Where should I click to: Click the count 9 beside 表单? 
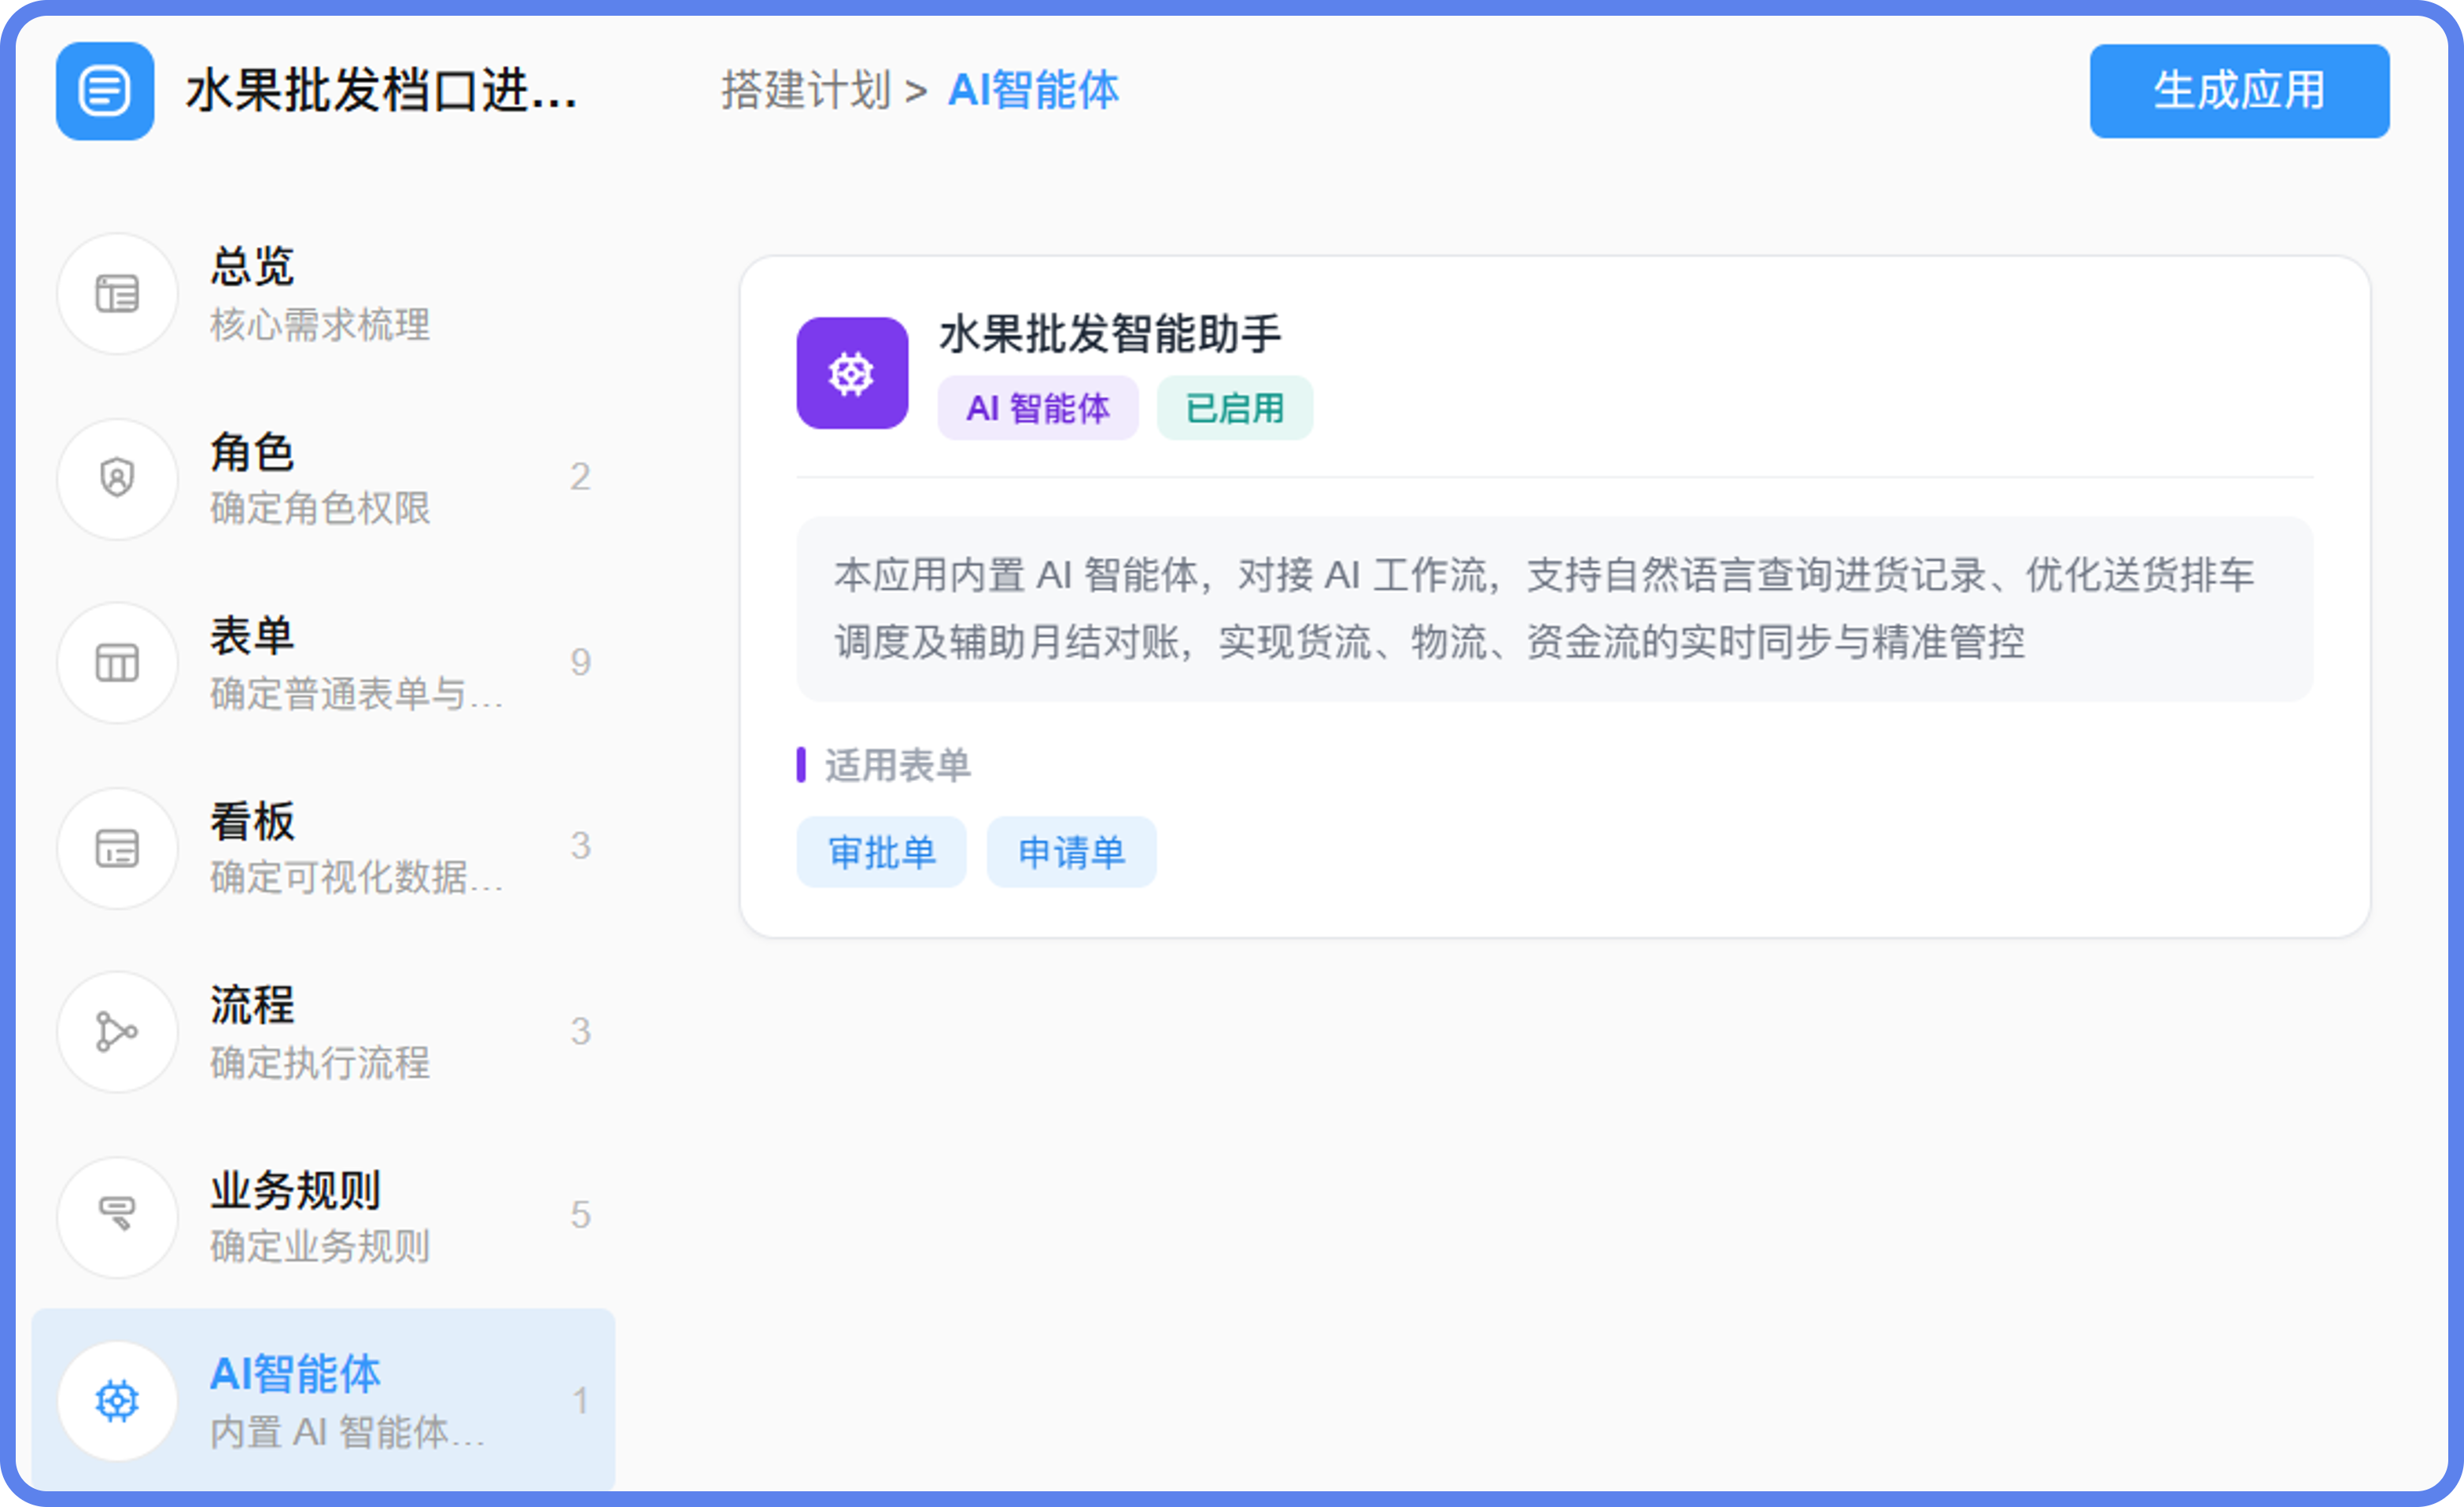click(581, 662)
